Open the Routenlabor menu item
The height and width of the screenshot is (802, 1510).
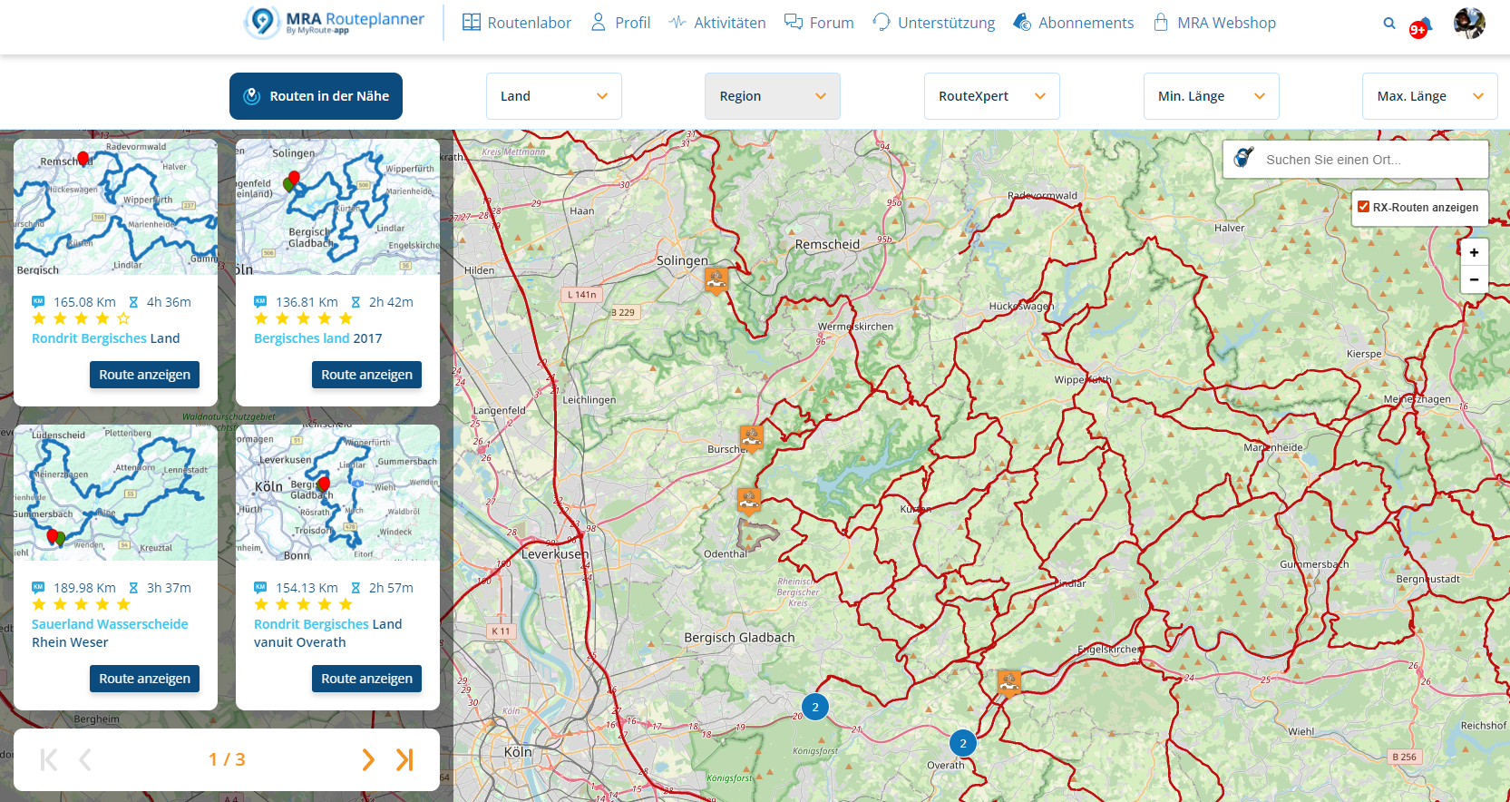coord(517,23)
